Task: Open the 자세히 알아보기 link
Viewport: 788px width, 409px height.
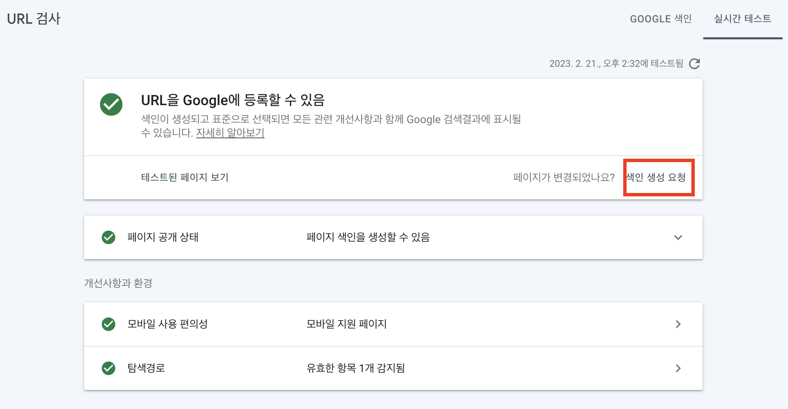Action: (230, 133)
